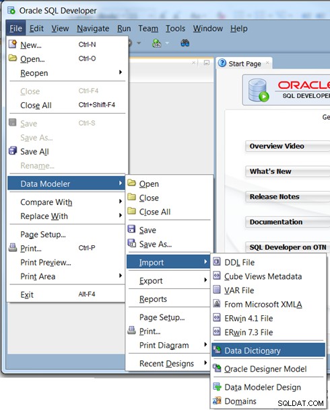Open the Navigate menu
The height and width of the screenshot is (410, 330).
[93, 28]
